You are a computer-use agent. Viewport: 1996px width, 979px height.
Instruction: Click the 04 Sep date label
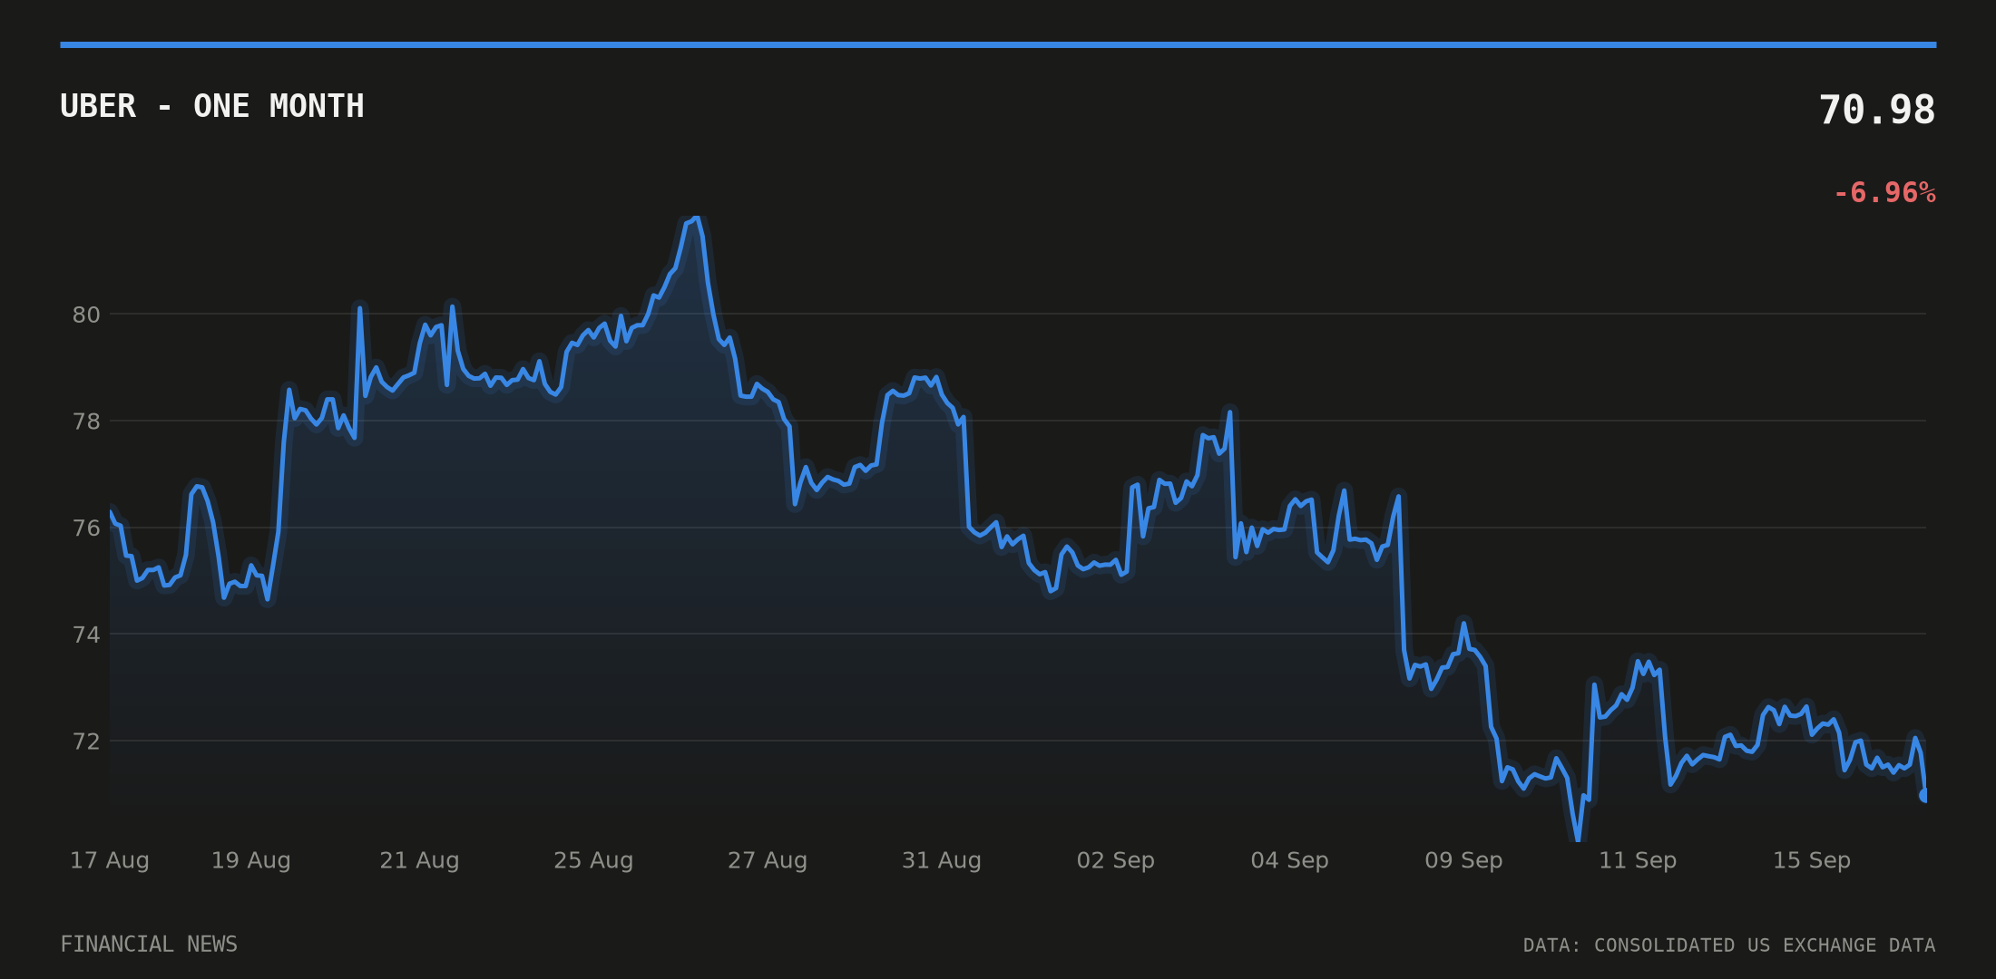point(1290,860)
